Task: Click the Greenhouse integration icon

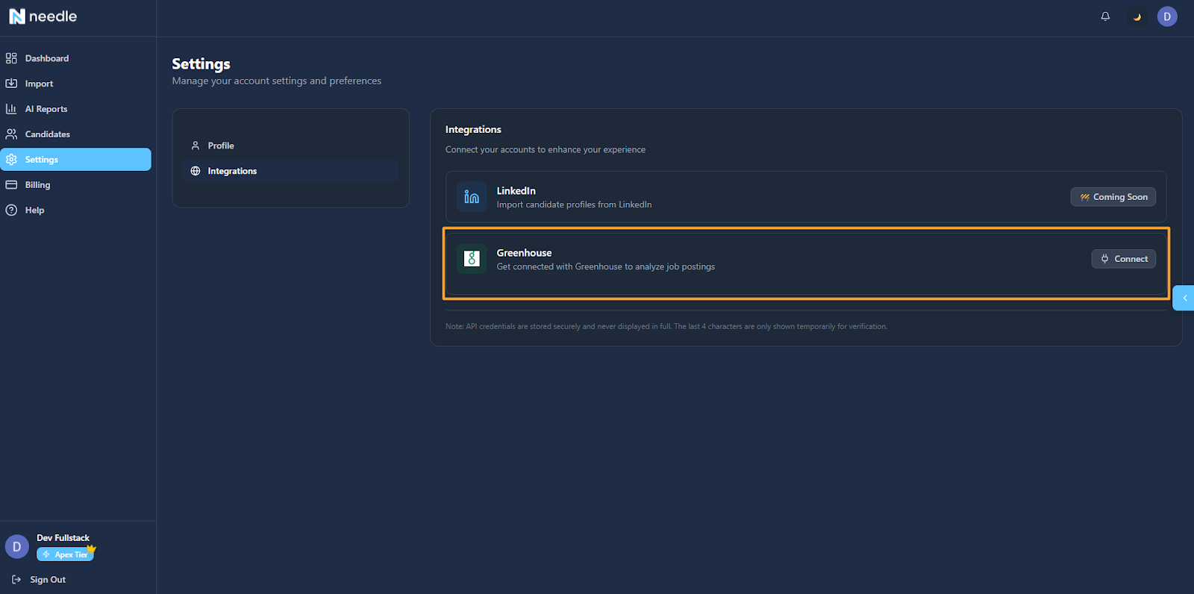Action: click(x=472, y=259)
